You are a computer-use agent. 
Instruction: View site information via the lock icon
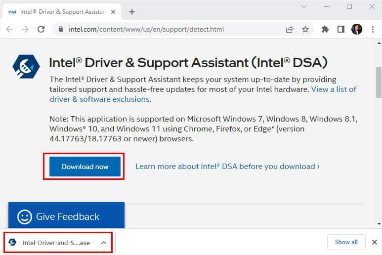click(61, 29)
